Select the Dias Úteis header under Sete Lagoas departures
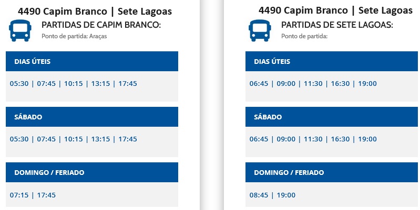The image size is (420, 210). click(x=332, y=61)
